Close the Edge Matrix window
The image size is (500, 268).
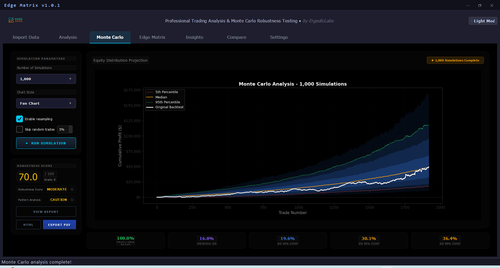tap(492, 5)
